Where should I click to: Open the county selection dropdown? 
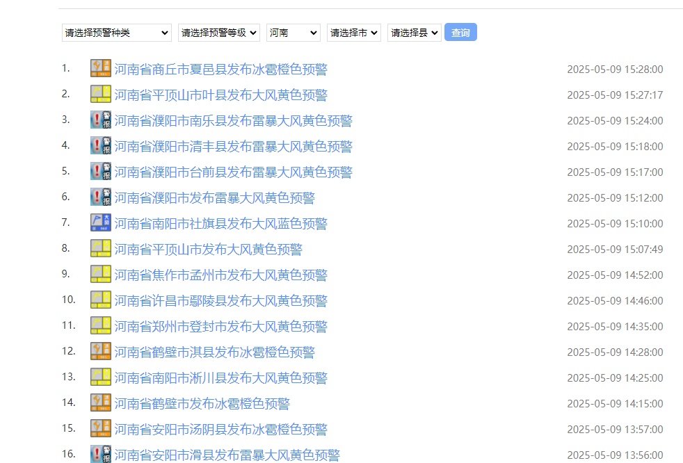coord(414,33)
